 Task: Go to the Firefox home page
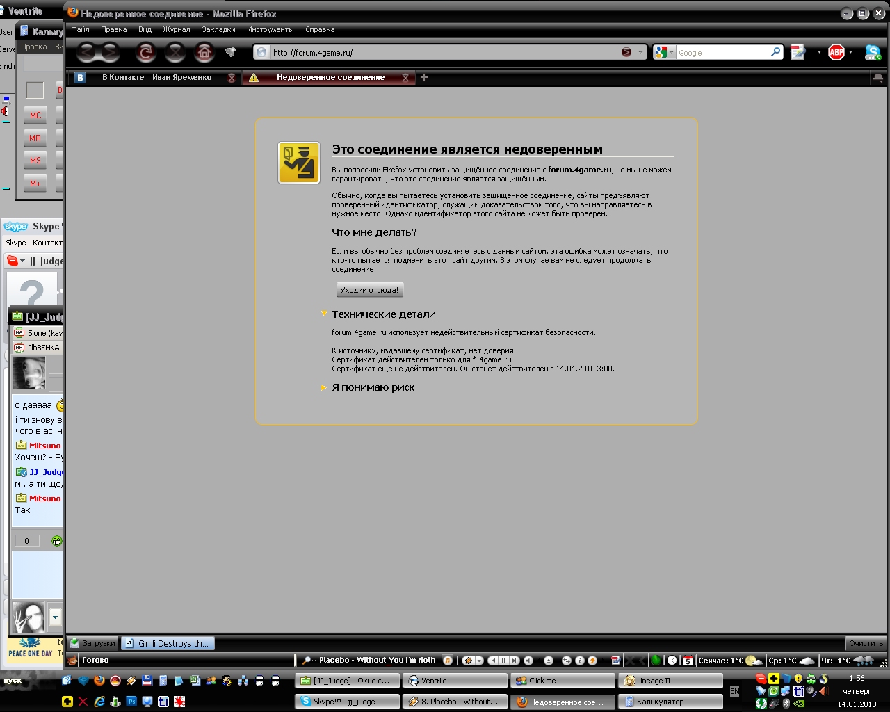pos(204,52)
